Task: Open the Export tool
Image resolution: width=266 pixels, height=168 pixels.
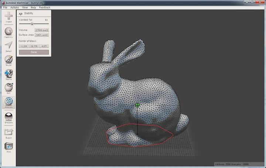Action: click(8, 133)
